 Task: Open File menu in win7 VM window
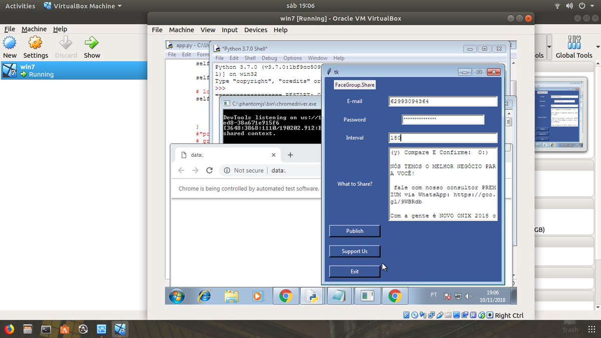[x=157, y=30]
